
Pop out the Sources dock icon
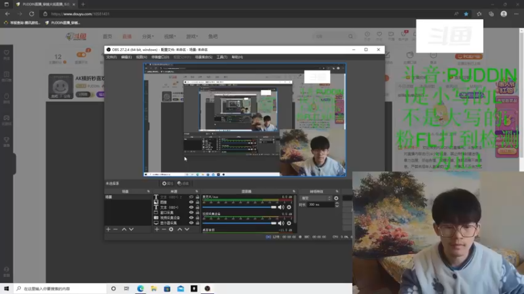(x=196, y=191)
